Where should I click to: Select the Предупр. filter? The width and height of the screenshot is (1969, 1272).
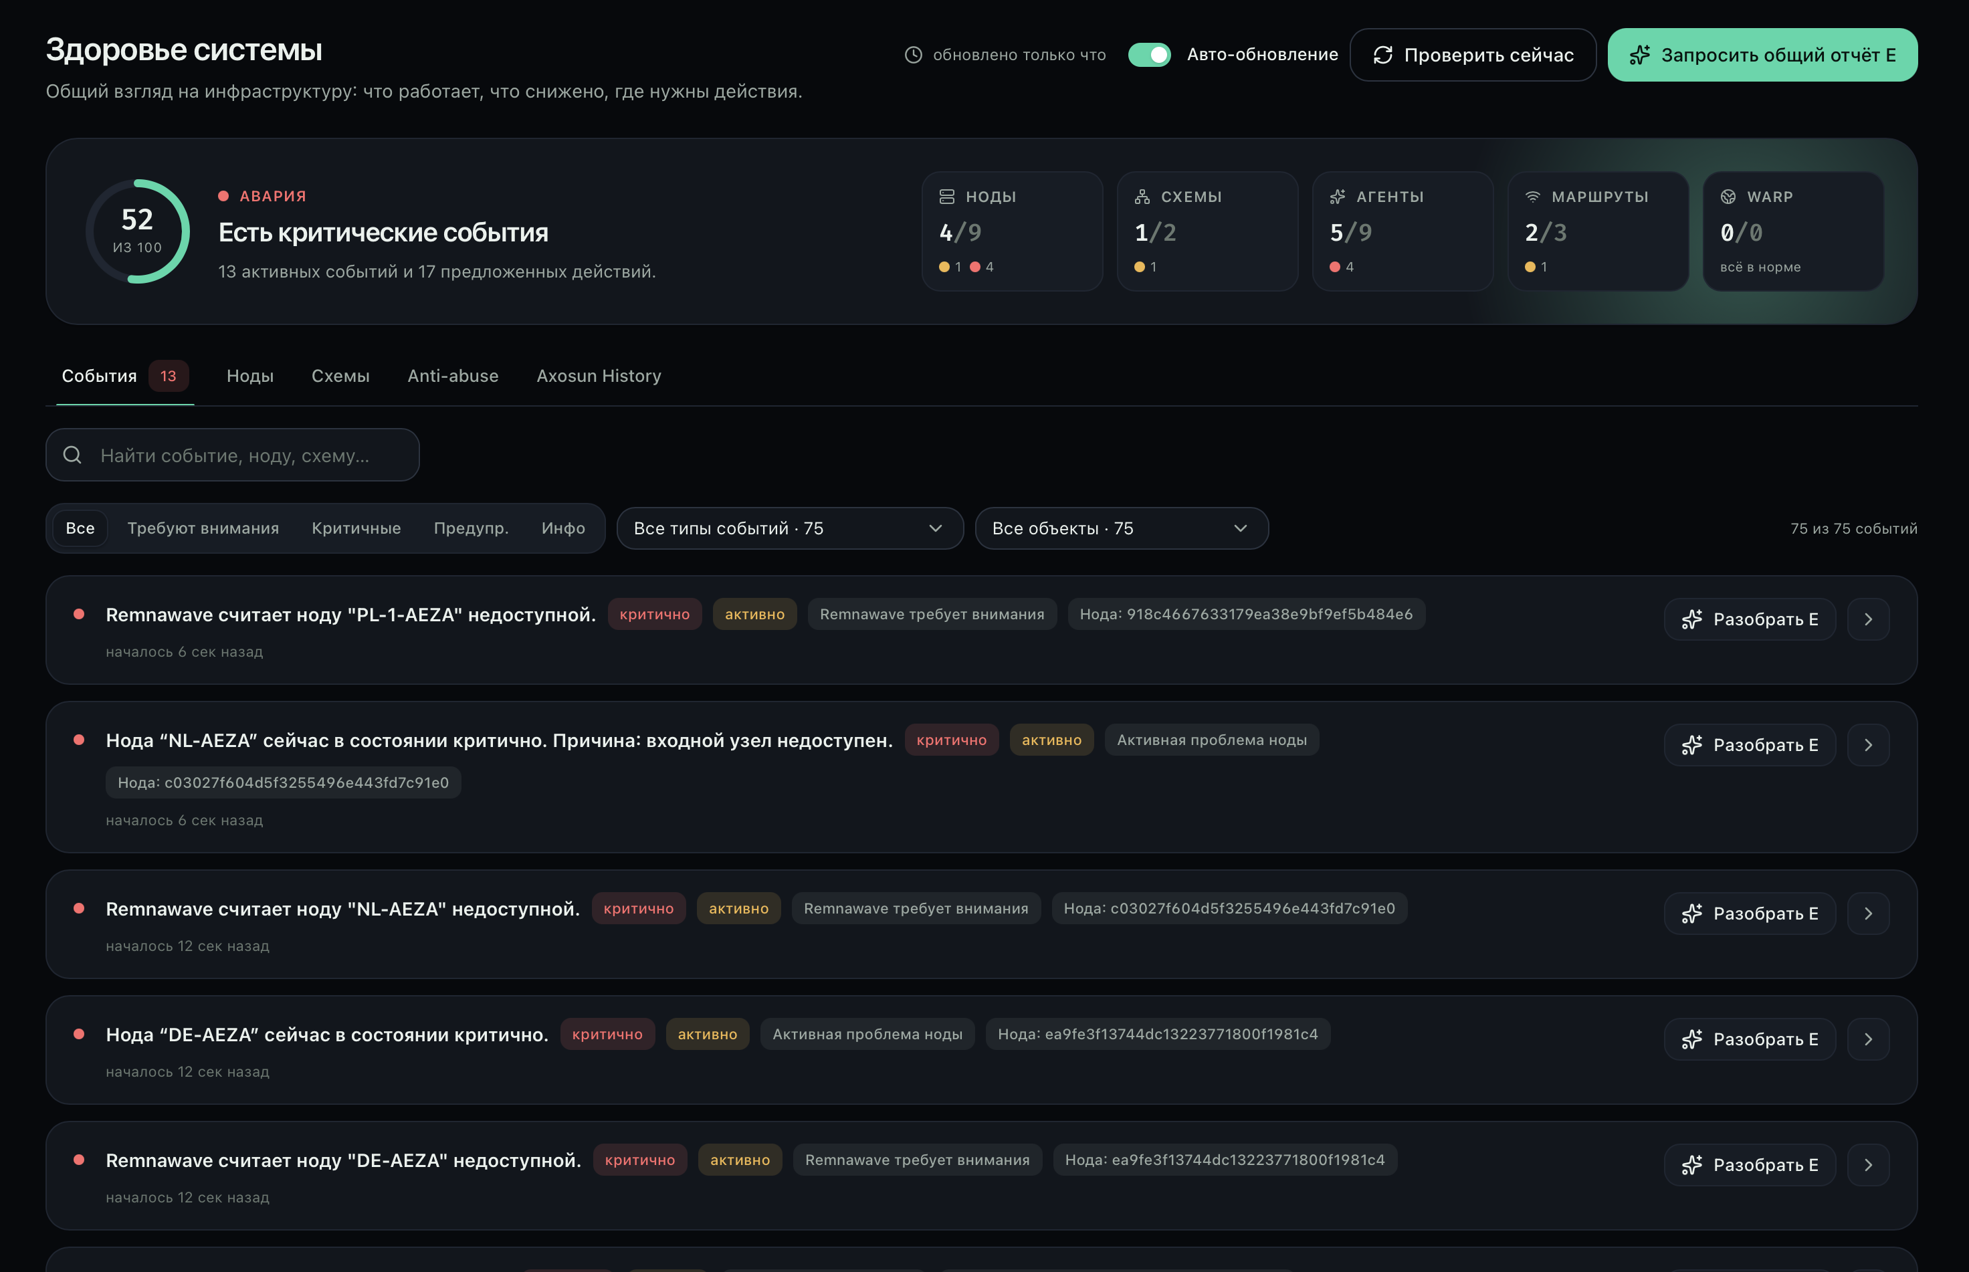click(471, 528)
